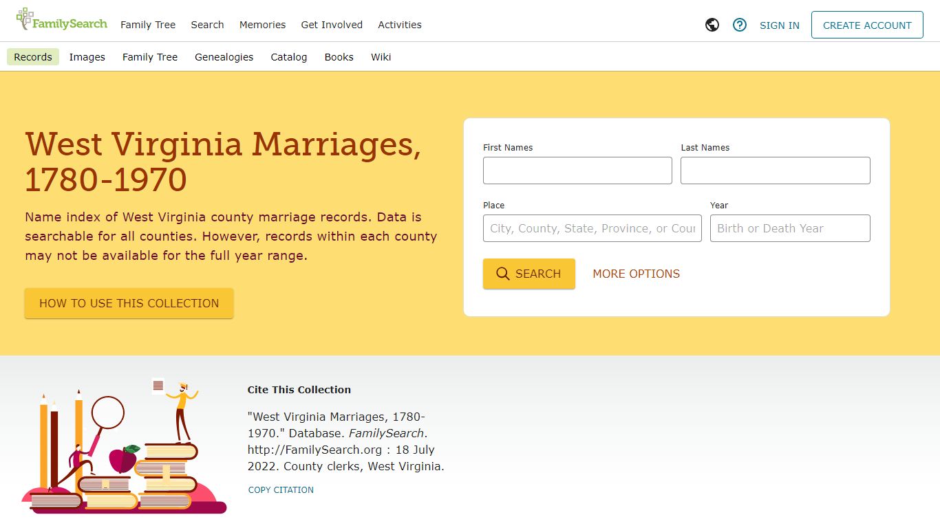Switch to the Books tab
The width and height of the screenshot is (940, 528).
tap(339, 57)
